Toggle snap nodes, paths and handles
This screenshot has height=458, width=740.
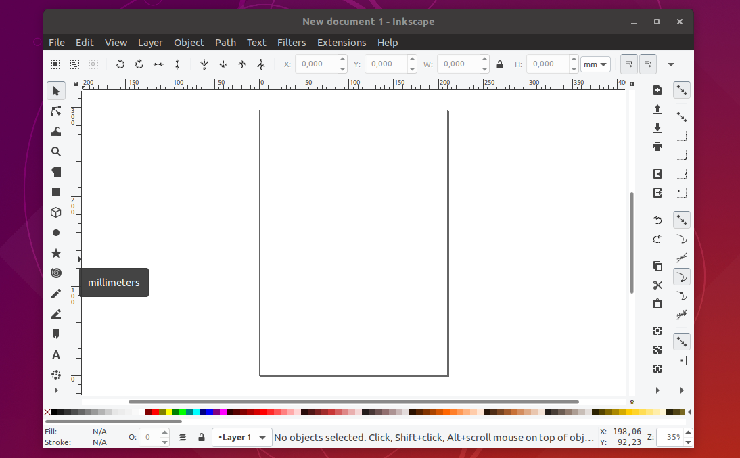tap(681, 220)
